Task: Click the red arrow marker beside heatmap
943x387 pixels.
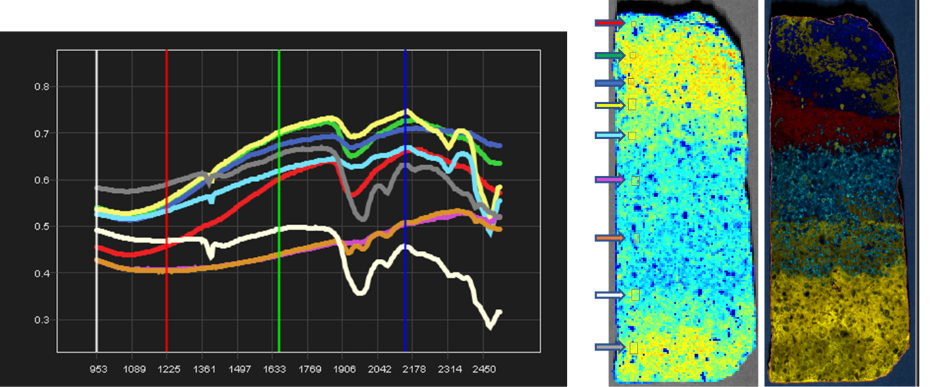Action: tap(609, 24)
